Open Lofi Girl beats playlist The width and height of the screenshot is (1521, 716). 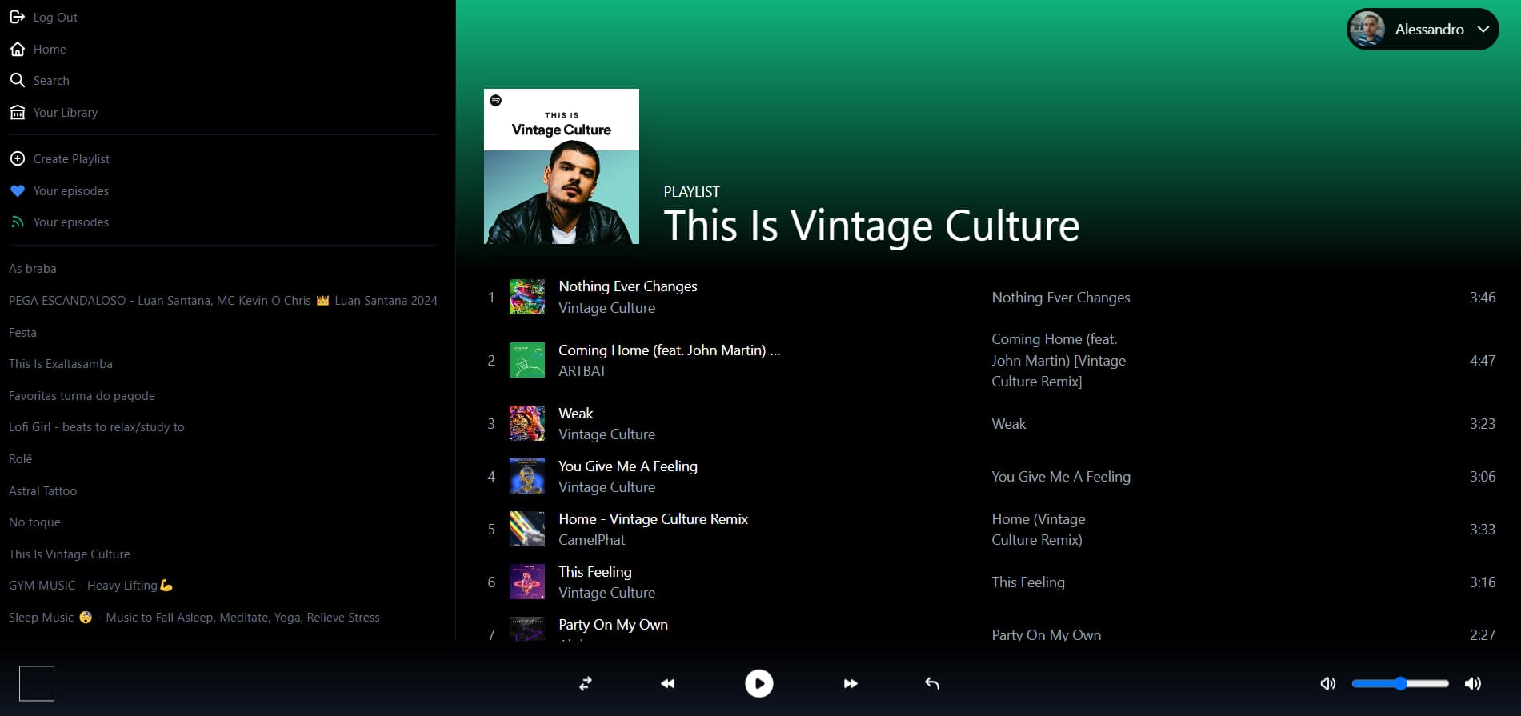tap(97, 427)
